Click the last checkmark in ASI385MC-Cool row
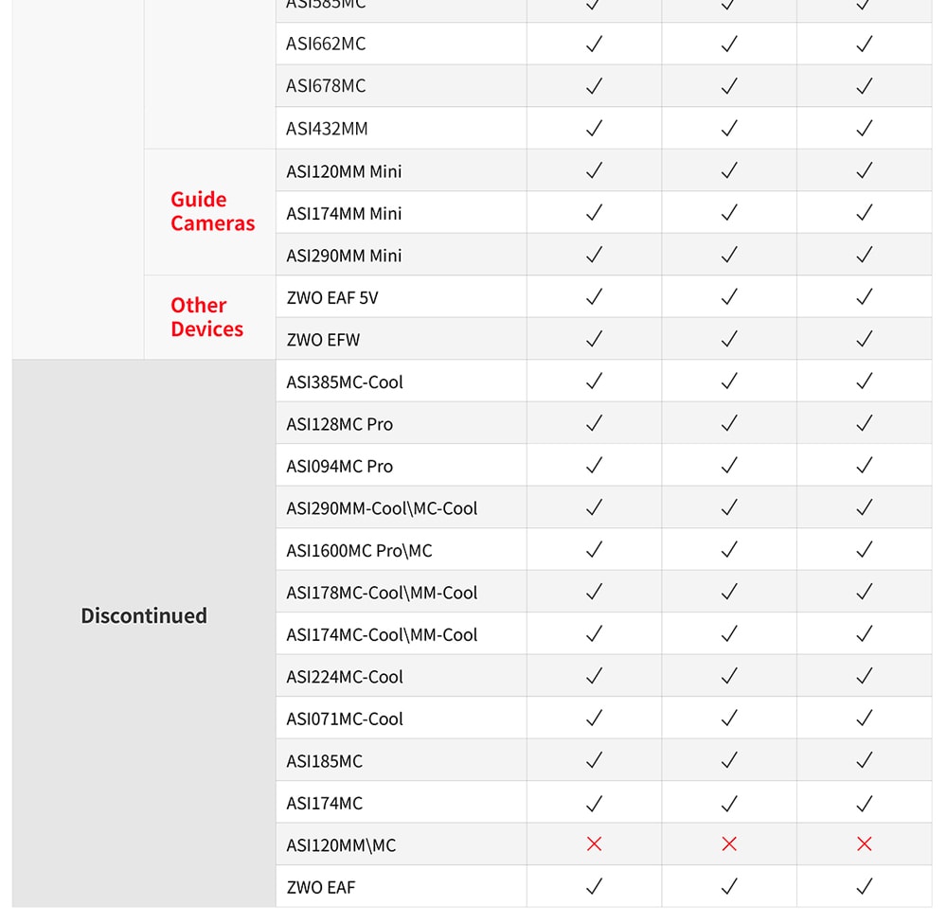The image size is (947, 923). coord(865,381)
